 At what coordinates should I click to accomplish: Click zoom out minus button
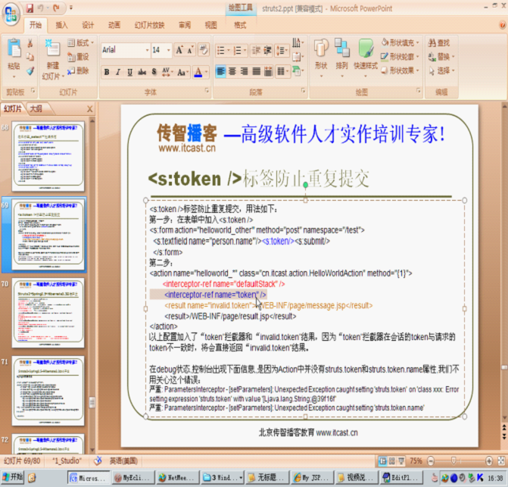[431, 460]
